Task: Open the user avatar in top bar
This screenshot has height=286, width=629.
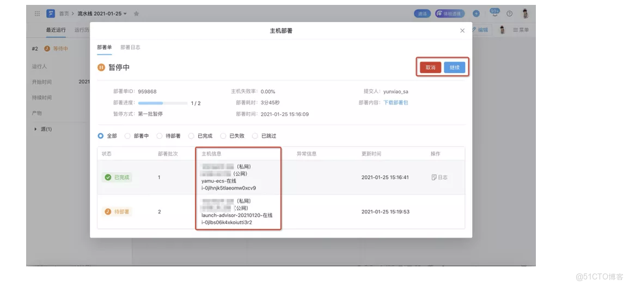Action: [x=525, y=14]
